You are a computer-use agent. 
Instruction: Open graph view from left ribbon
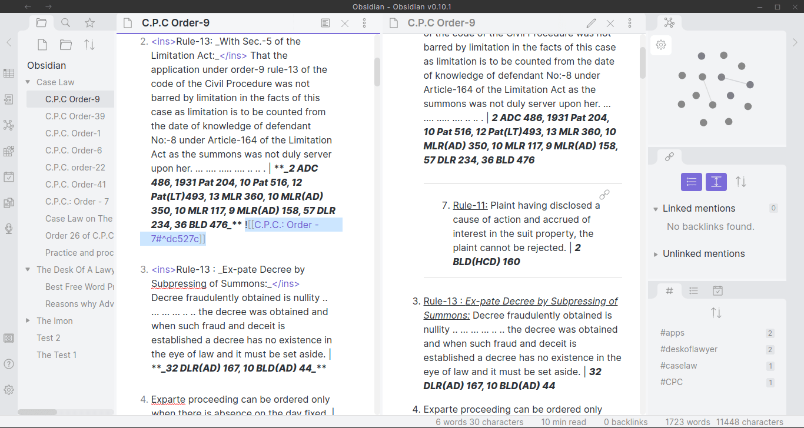pos(9,125)
